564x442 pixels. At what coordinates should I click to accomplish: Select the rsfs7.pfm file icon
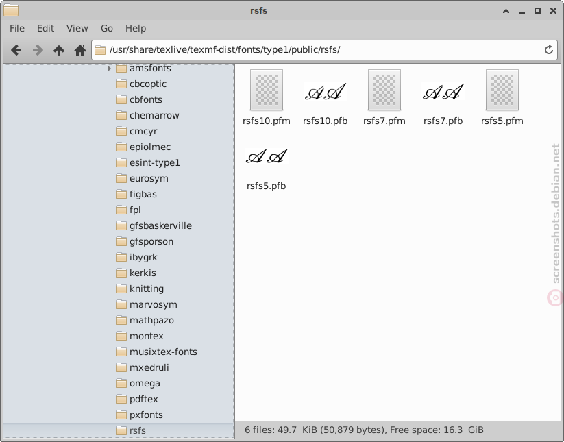point(384,90)
